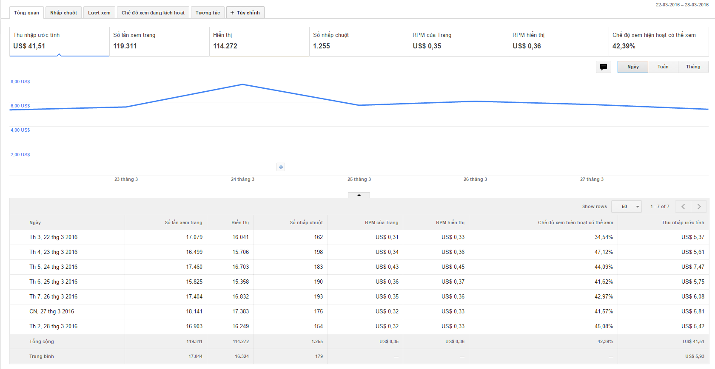Go to the next page of rows
Image resolution: width=715 pixels, height=369 pixels.
699,207
